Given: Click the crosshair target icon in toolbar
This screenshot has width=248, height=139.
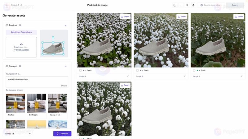Looking at the screenshot, I should tap(193, 5).
